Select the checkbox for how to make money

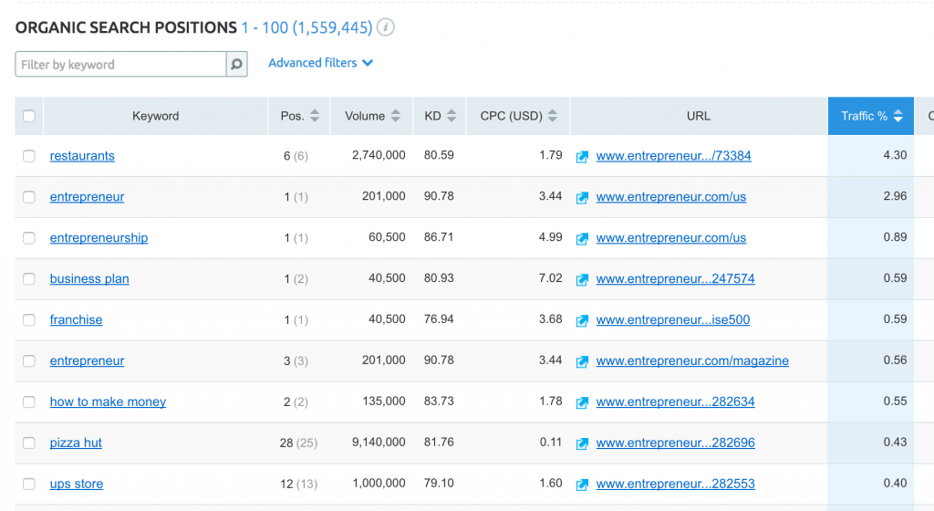coord(29,401)
